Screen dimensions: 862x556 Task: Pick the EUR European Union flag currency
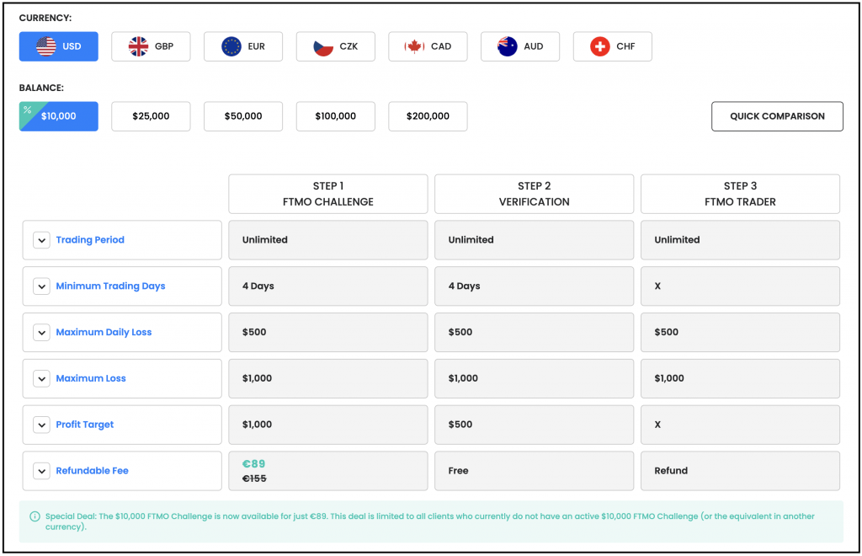click(243, 46)
